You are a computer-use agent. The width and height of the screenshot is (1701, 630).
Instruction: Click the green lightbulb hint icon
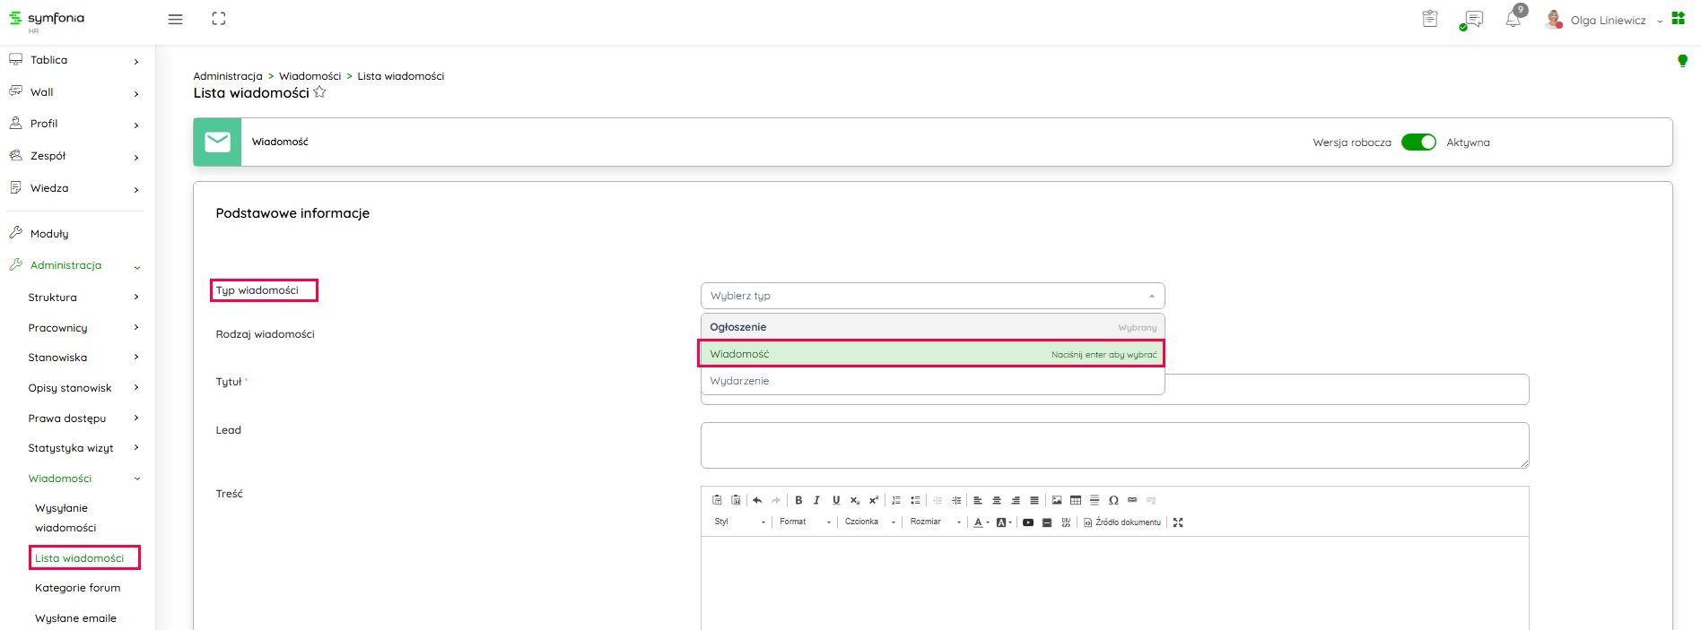(x=1682, y=61)
